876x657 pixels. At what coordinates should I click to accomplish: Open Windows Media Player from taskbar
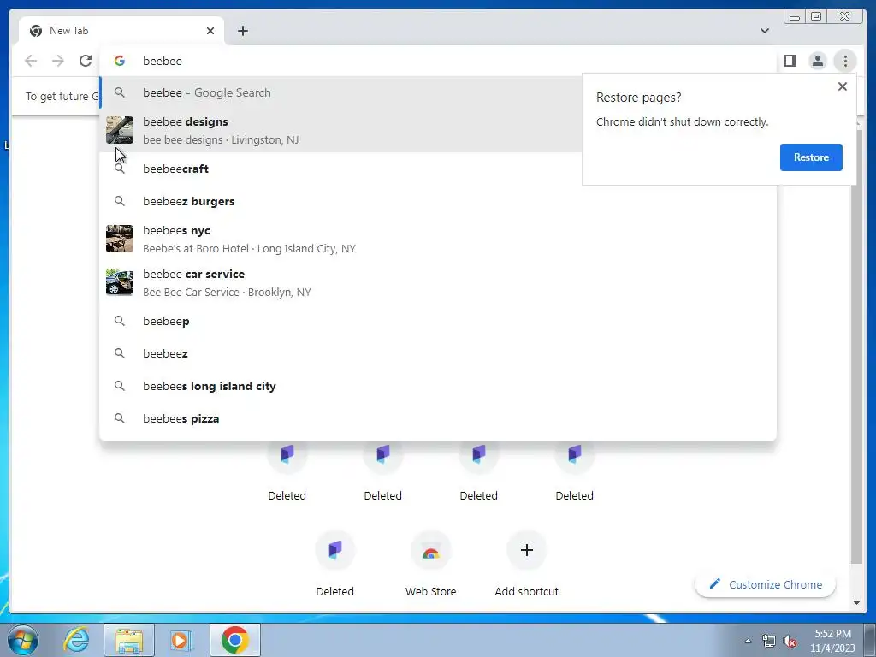point(181,640)
